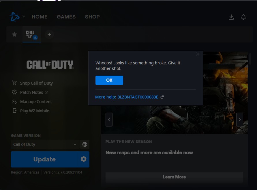Click the external-link icon beside Patch Notes
The height and width of the screenshot is (190, 257).
click(x=46, y=92)
